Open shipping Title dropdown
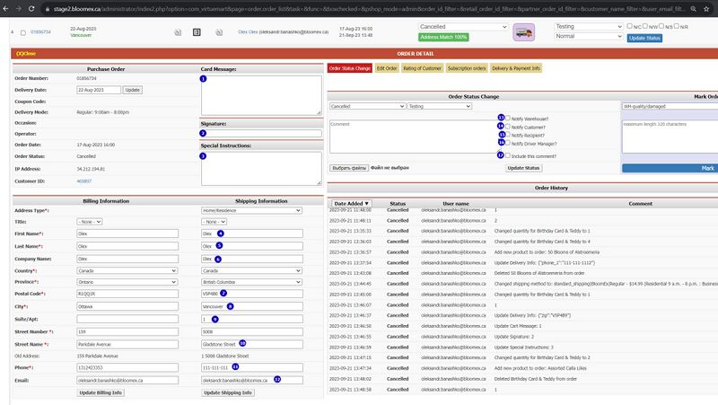The height and width of the screenshot is (405, 718). 214,222
